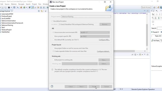This screenshot has height=91, width=162.
Task: Open the Refactor menu in Eclipse
Action: tap(14, 4)
